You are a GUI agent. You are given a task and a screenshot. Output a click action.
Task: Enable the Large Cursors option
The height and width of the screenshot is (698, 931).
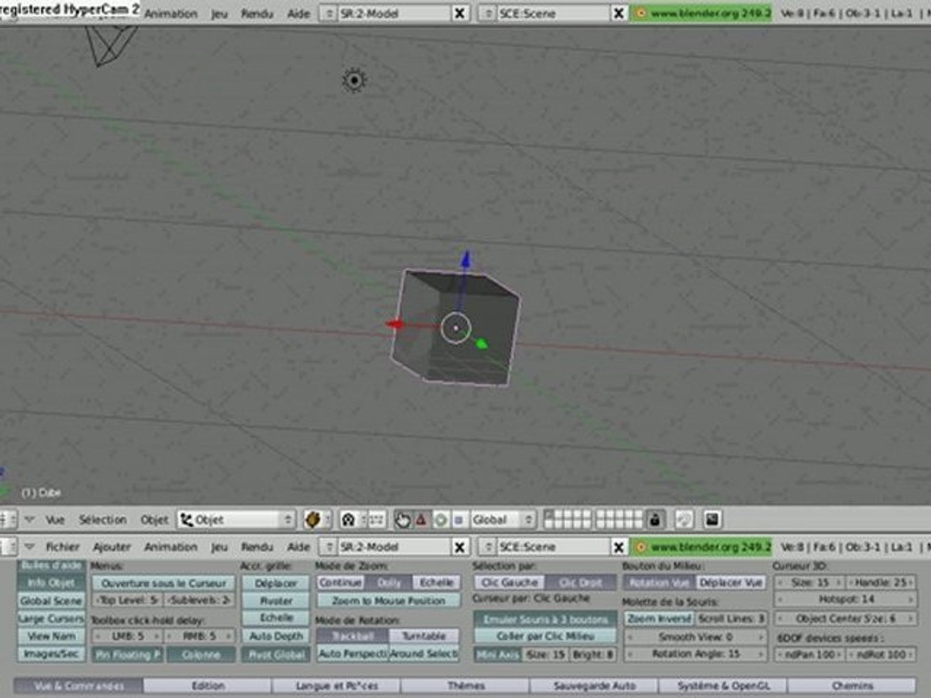click(51, 619)
